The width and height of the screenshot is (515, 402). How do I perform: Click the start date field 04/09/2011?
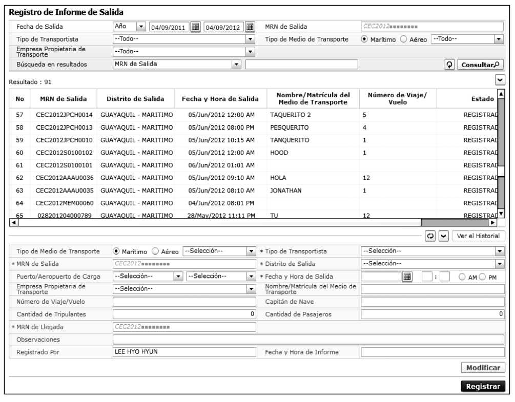169,27
